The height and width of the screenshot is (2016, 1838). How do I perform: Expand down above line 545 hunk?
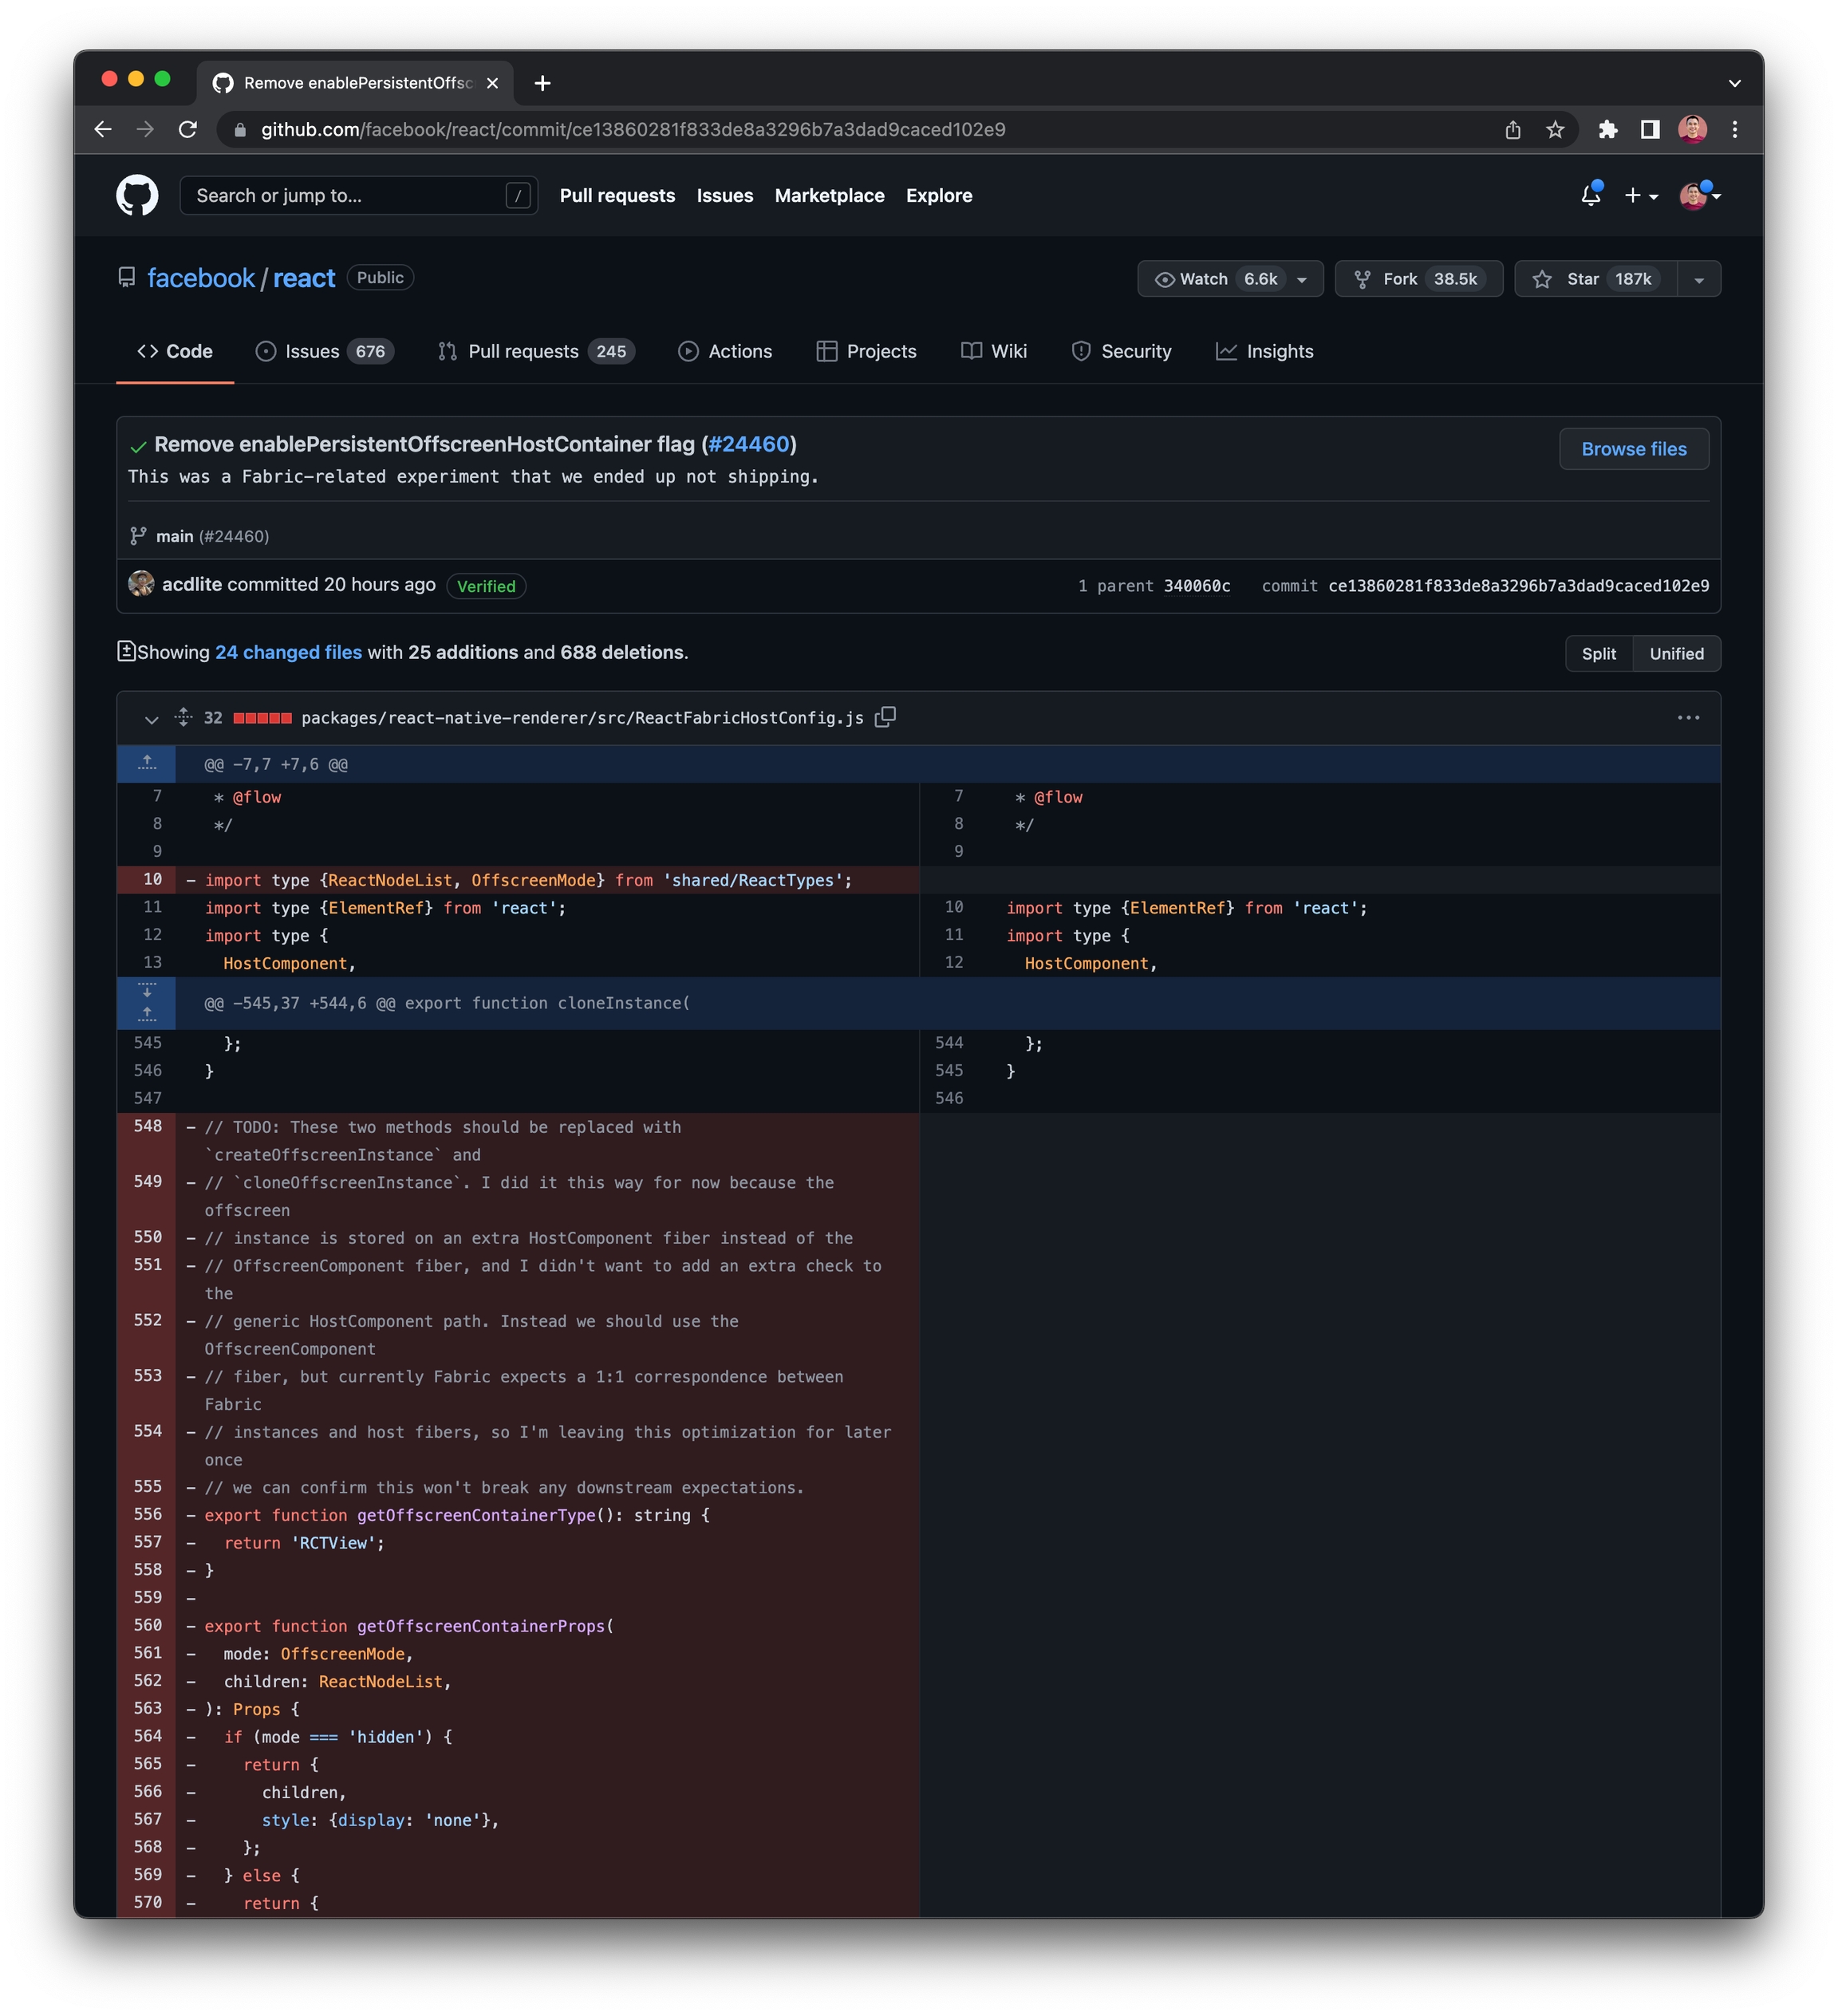pos(147,990)
